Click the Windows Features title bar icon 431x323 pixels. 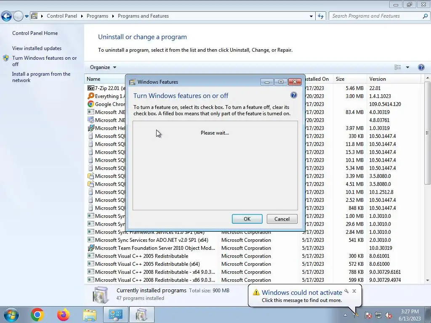click(x=133, y=82)
